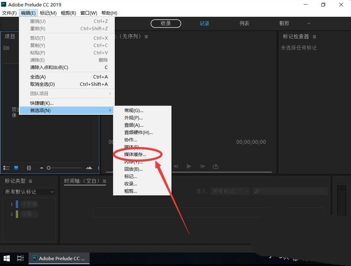The image size is (351, 266).
Task: Open the 时间轴 panel menu icon
Action: click(105, 181)
